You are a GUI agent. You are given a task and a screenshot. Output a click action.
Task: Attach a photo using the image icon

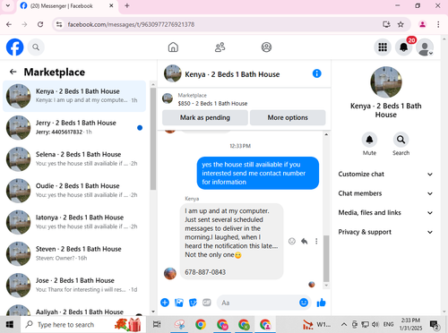click(x=179, y=303)
